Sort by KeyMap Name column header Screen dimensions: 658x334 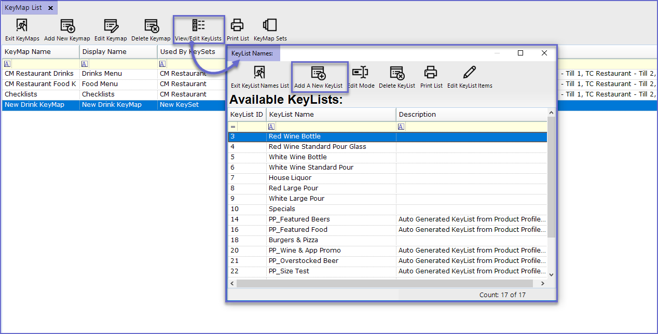tap(40, 52)
